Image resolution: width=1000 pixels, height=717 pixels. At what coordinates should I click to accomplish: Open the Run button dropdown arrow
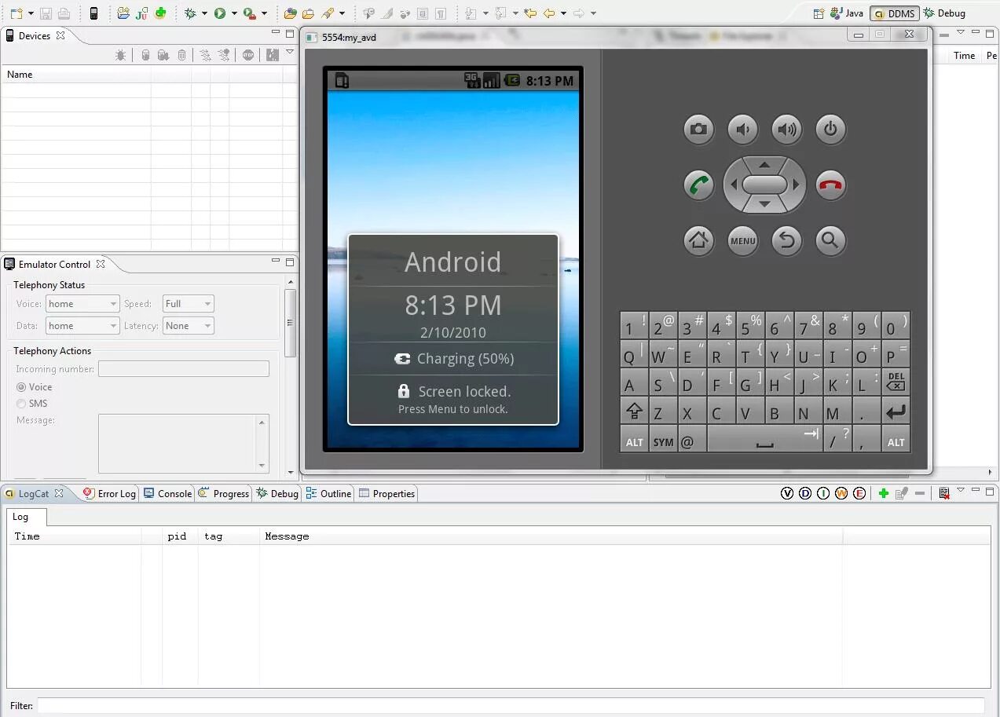pyautogui.click(x=234, y=13)
